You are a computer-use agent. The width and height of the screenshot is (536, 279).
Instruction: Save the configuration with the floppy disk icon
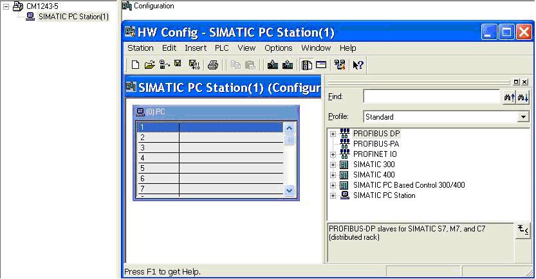(x=178, y=64)
